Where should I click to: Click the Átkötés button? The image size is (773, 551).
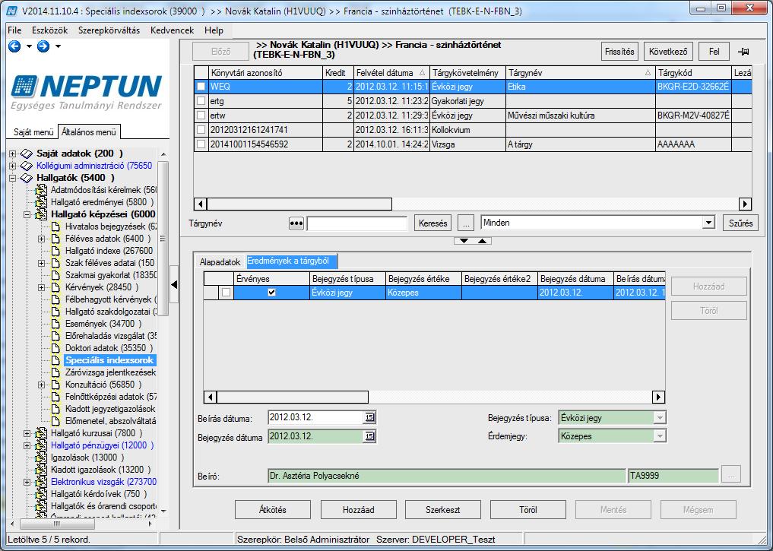tap(273, 510)
